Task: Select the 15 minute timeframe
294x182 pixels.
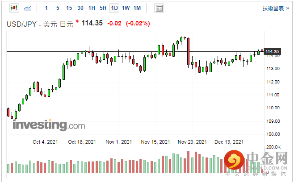Action: 69,8
